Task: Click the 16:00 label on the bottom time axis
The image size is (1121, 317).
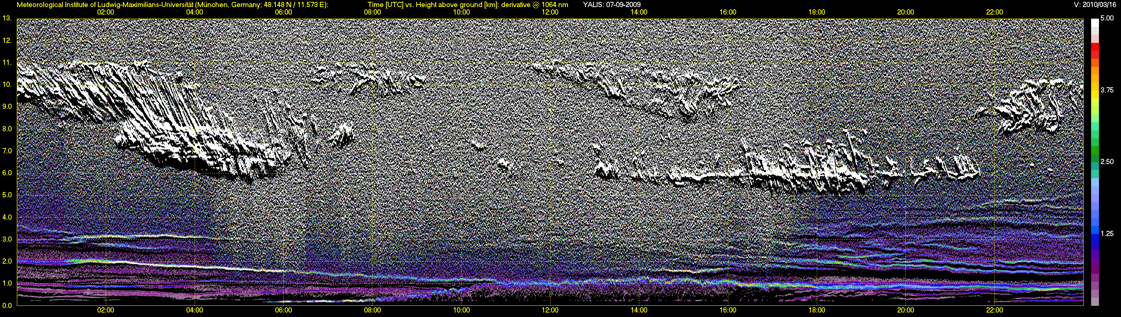Action: [x=728, y=311]
